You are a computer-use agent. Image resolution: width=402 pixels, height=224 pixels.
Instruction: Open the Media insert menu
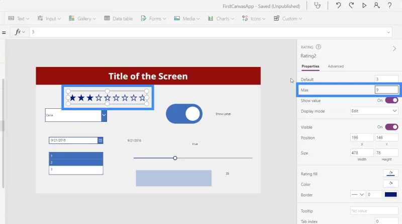(187, 19)
